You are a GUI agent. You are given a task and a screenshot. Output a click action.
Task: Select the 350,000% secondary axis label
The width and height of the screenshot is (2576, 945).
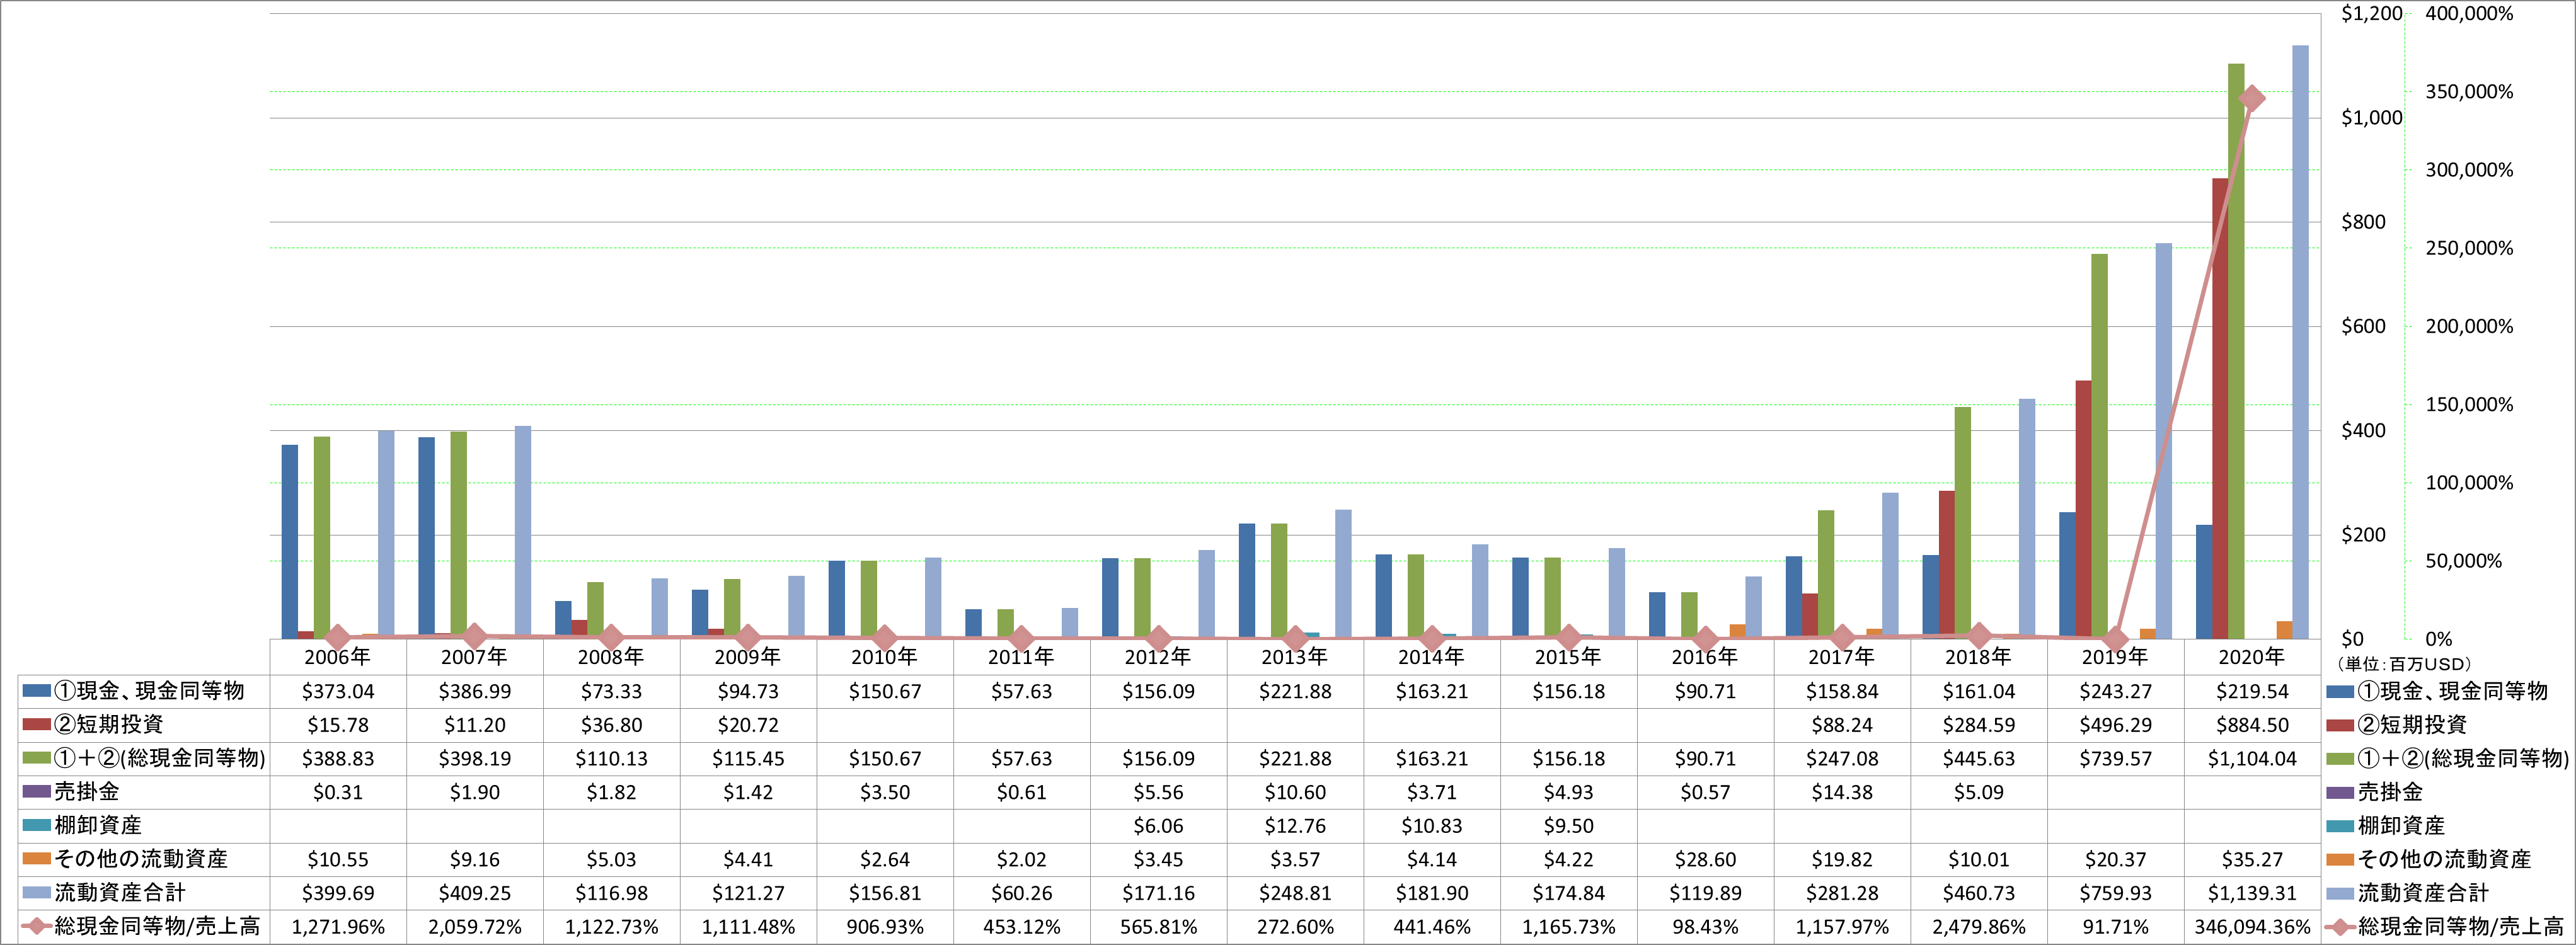point(2469,92)
